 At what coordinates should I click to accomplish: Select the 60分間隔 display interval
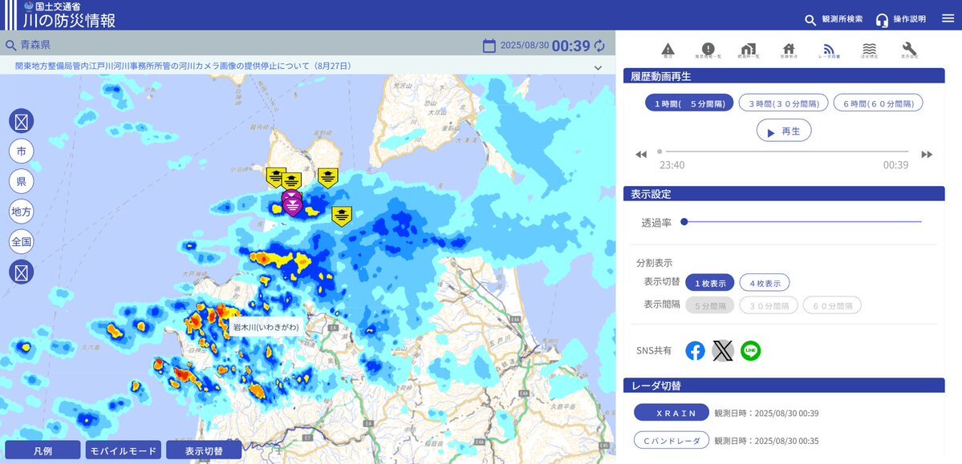833,305
